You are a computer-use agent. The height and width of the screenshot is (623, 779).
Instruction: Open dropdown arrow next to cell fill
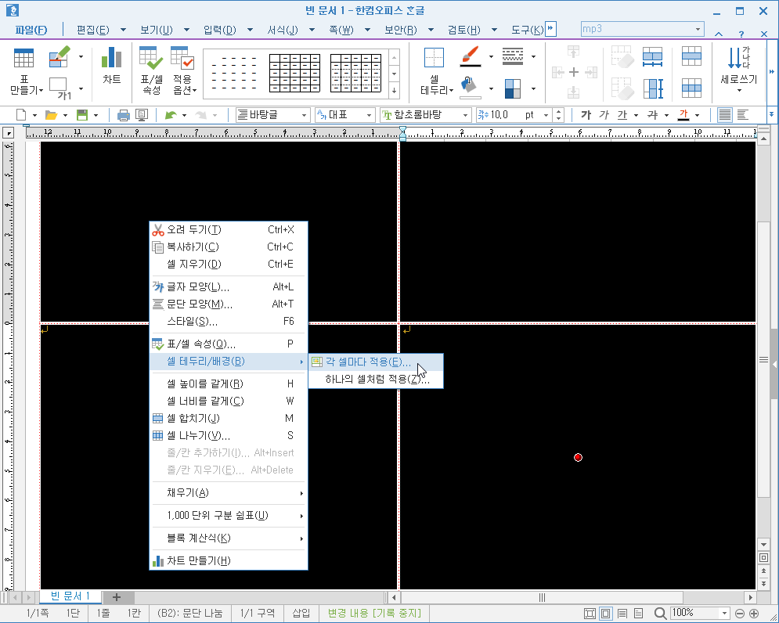(x=491, y=89)
